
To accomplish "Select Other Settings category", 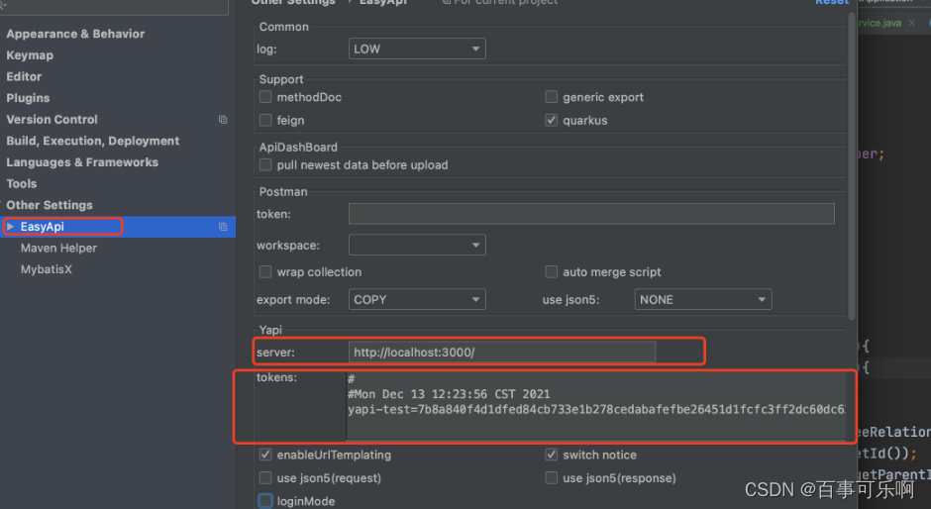I will tap(50, 205).
